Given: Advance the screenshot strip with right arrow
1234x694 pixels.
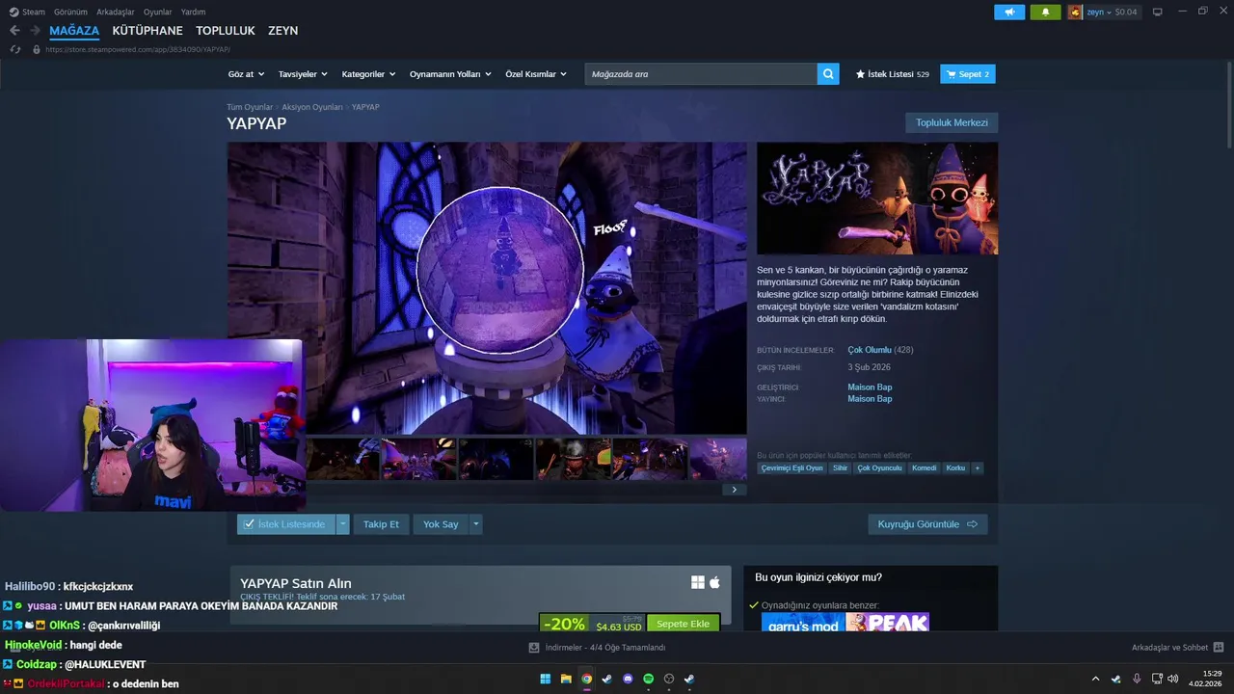Looking at the screenshot, I should [734, 490].
